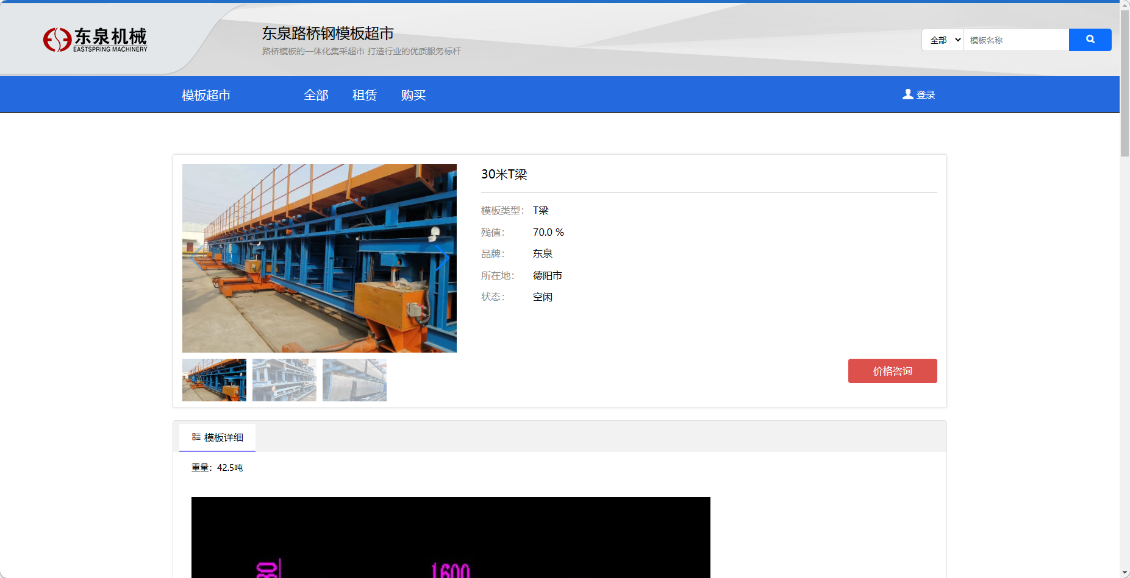Click the previous-image arrow on the photo

(x=196, y=258)
